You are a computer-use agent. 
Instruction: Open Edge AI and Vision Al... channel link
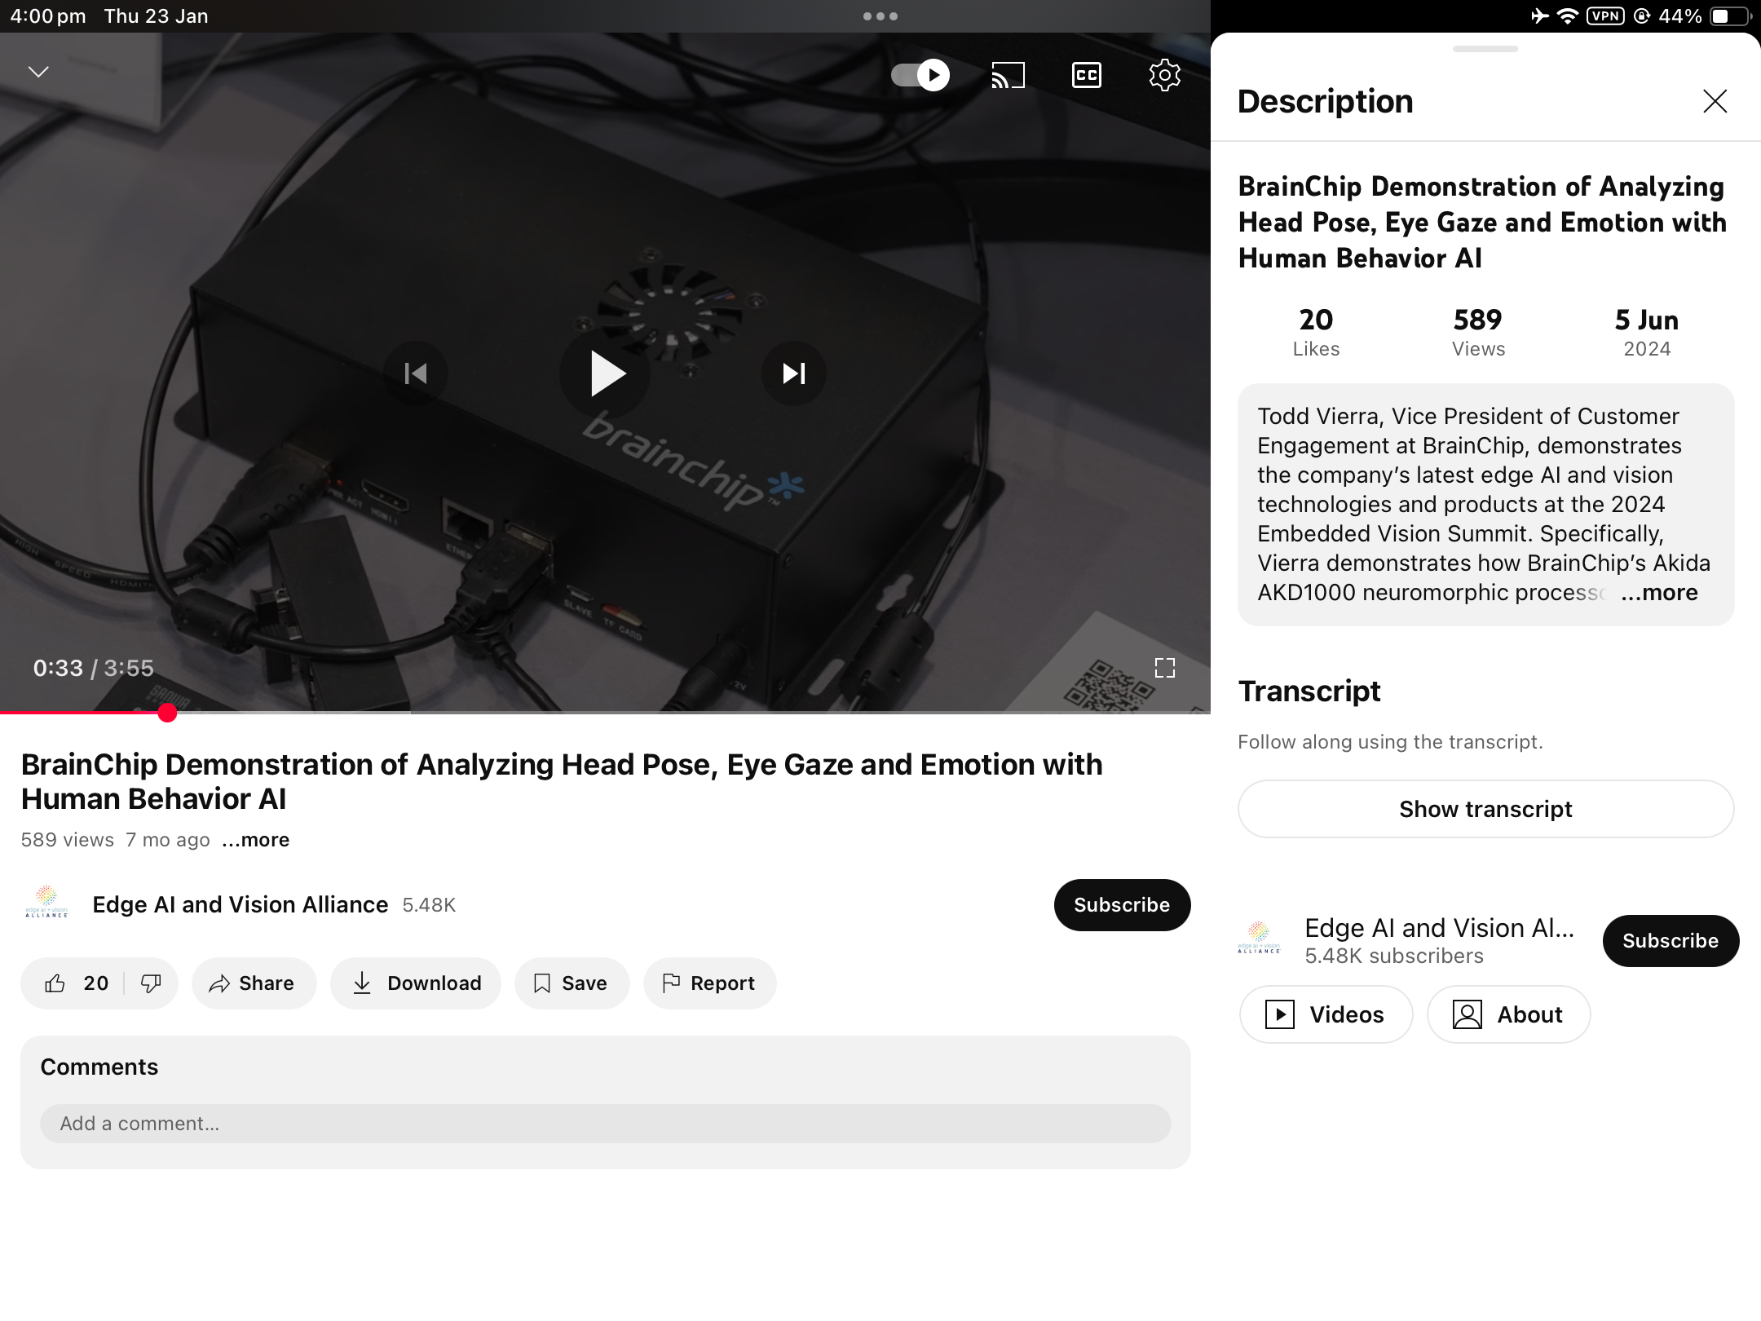click(1439, 928)
